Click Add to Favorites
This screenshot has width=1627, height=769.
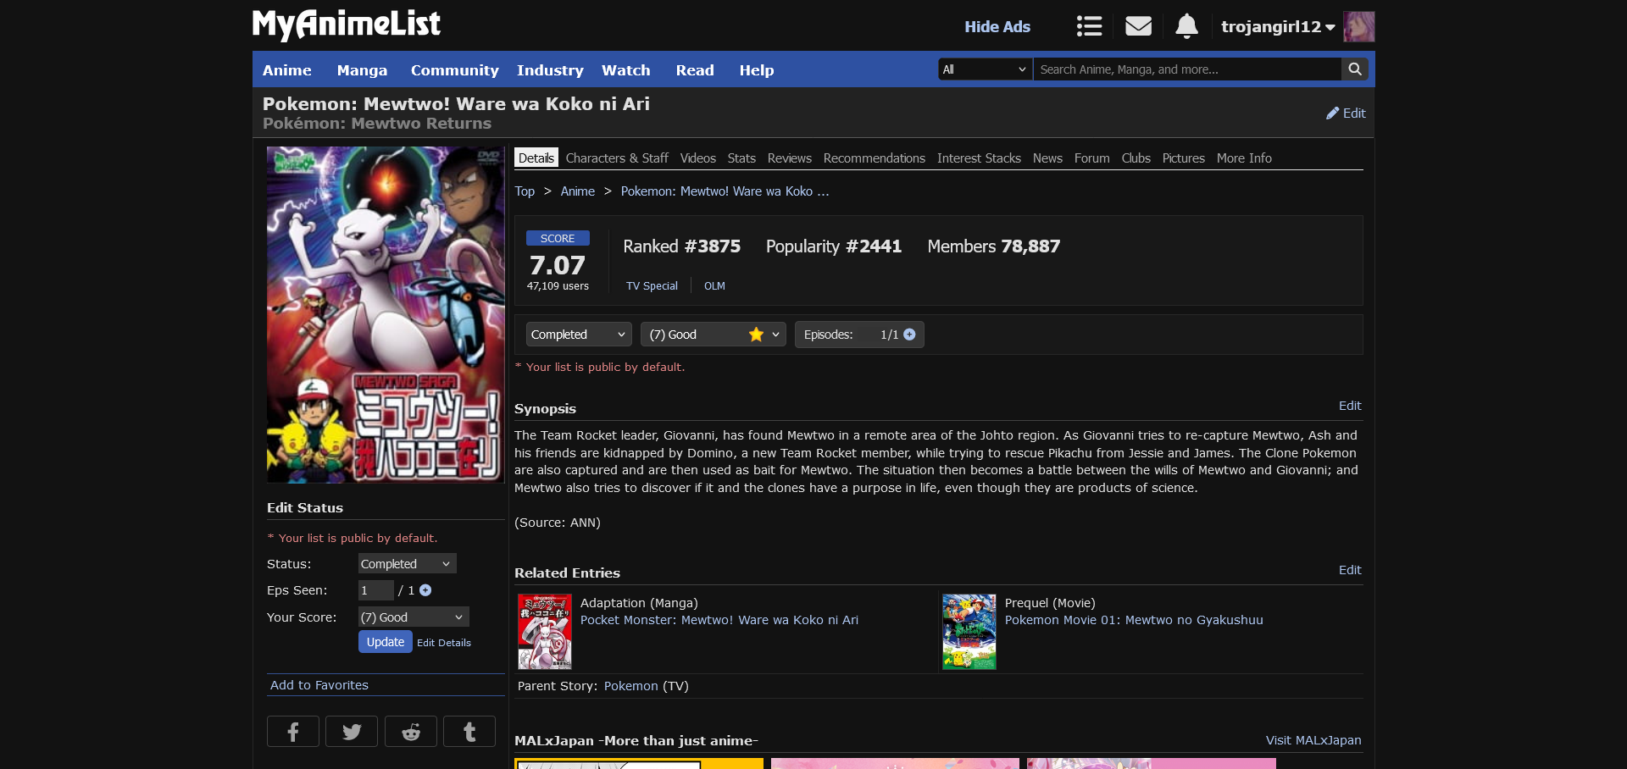coord(319,685)
